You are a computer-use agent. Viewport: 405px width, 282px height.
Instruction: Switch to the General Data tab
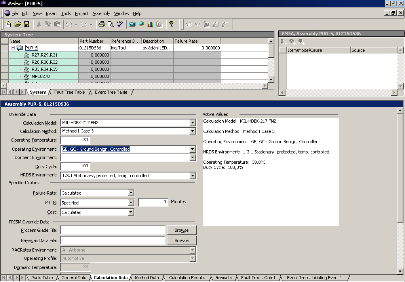74,278
